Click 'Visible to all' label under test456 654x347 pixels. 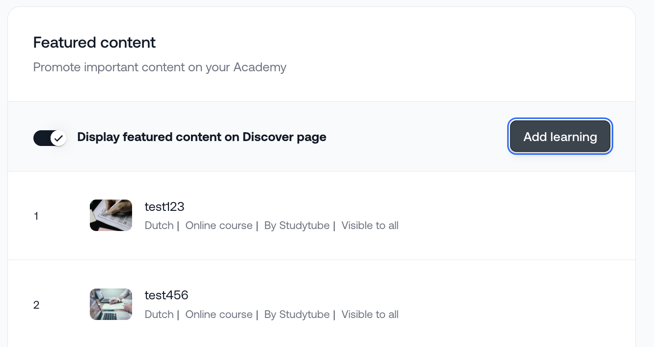pos(370,315)
